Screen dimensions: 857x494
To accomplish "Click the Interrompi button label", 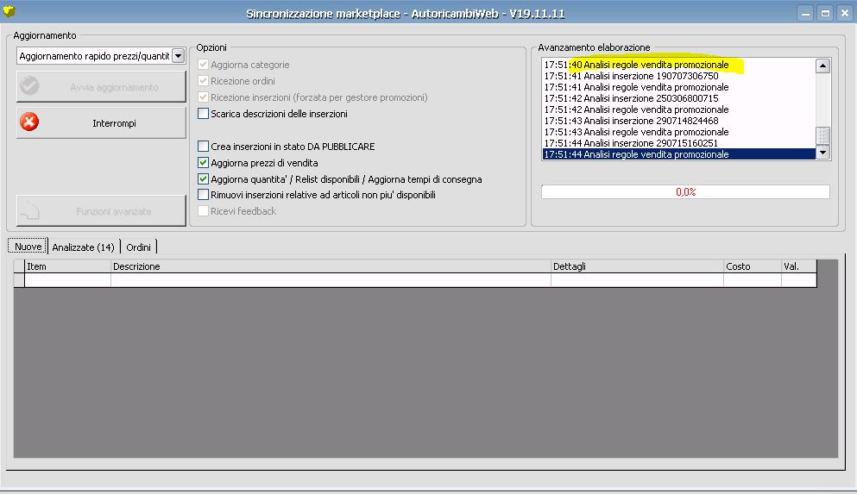I will pyautogui.click(x=114, y=123).
